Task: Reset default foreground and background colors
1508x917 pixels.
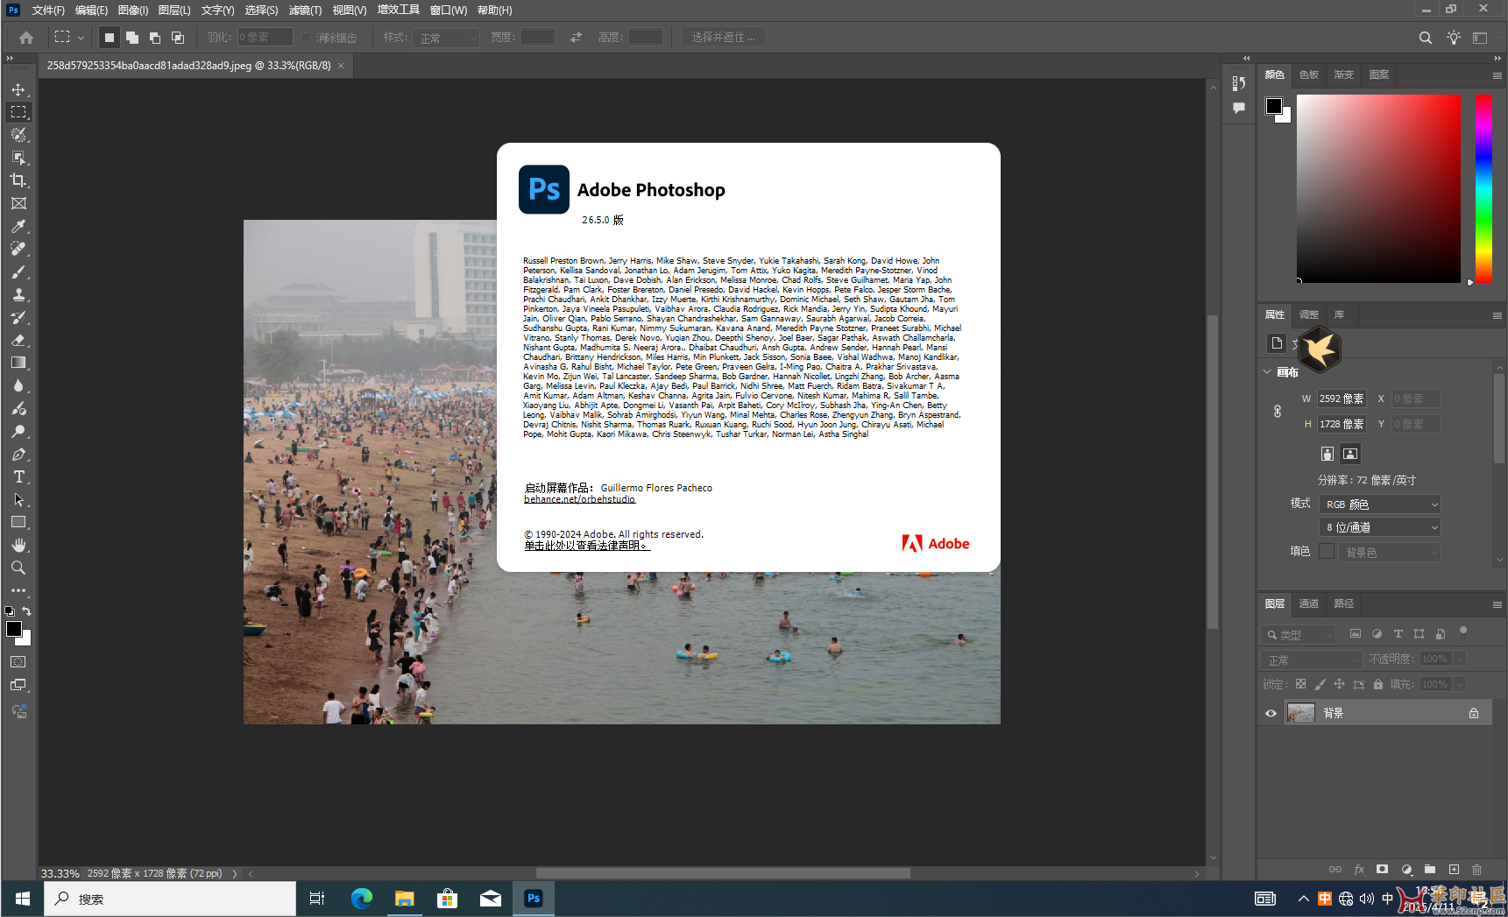Action: pos(10,610)
